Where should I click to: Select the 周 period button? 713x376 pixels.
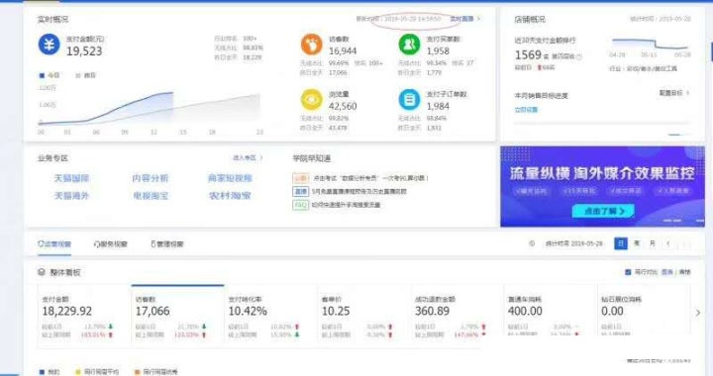(637, 243)
